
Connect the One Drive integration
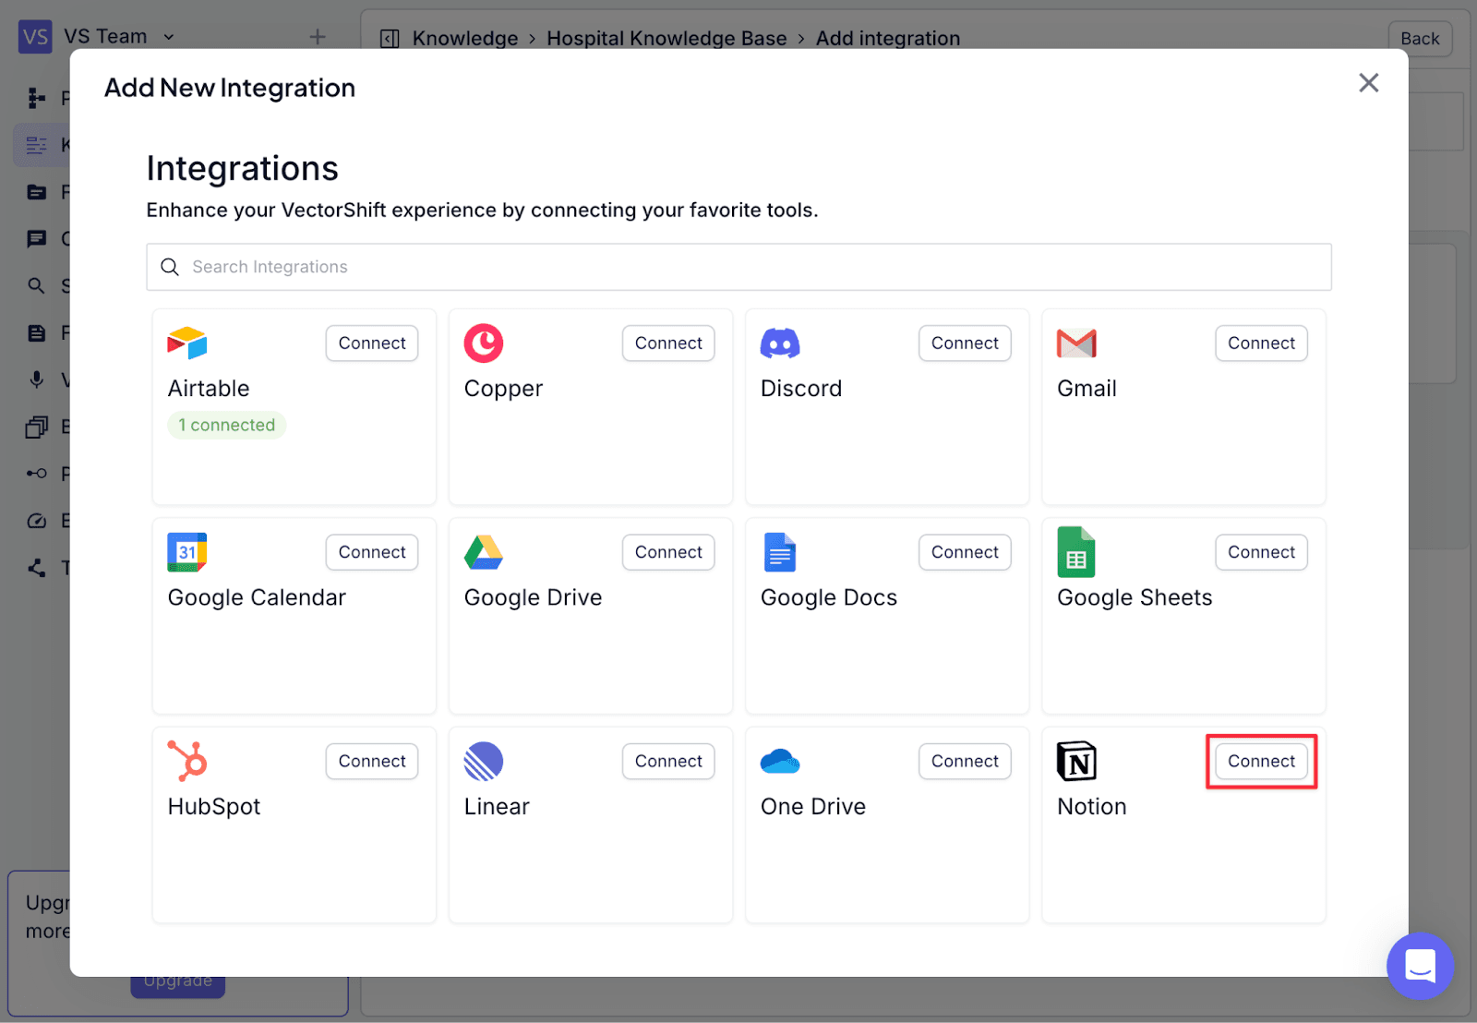(x=965, y=762)
